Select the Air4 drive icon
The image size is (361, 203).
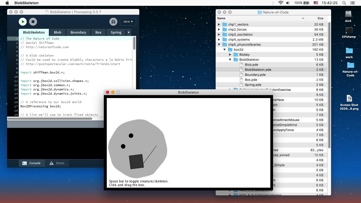[x=348, y=14]
